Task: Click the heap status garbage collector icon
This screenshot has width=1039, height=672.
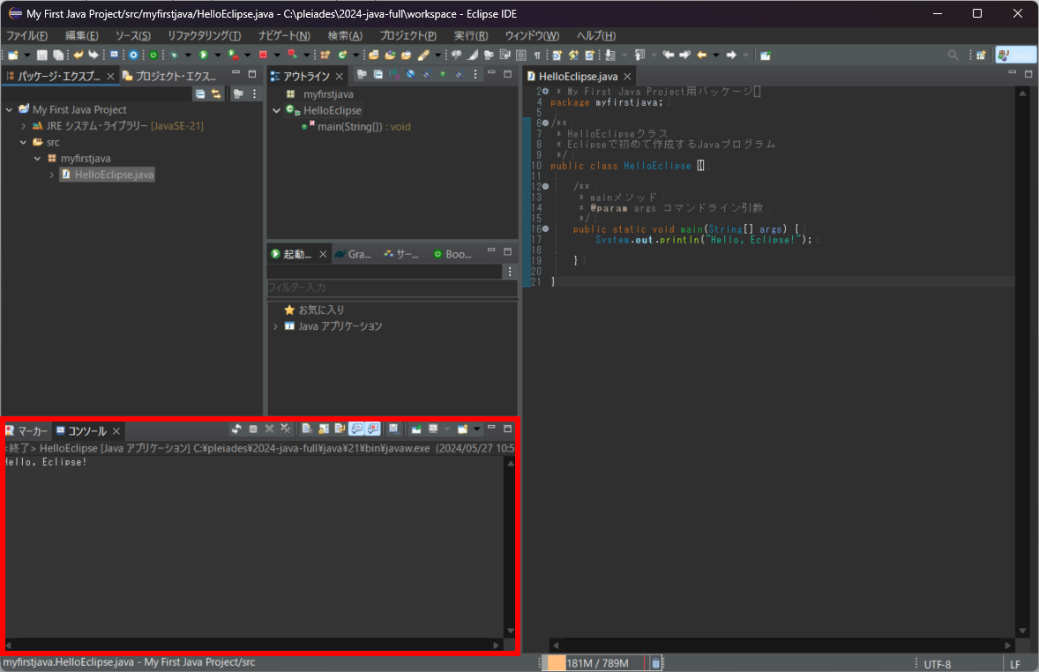Action: [655, 663]
